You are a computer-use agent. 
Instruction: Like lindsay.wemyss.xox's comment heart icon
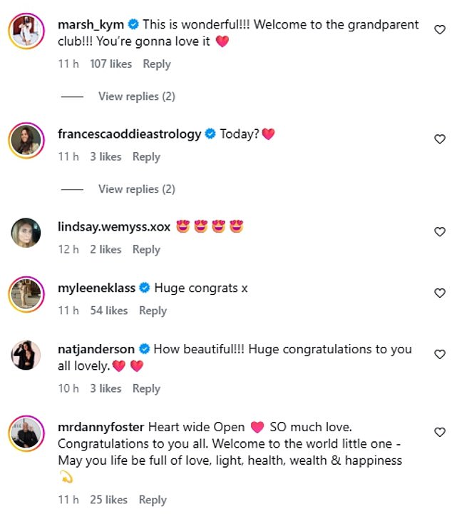coord(440,232)
